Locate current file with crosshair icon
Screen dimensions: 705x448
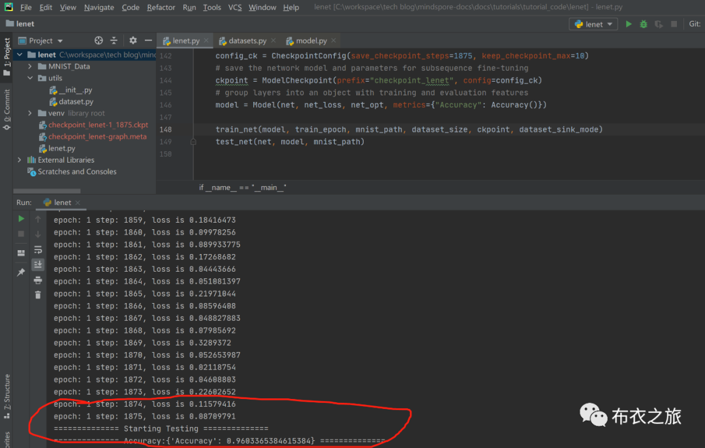(99, 40)
